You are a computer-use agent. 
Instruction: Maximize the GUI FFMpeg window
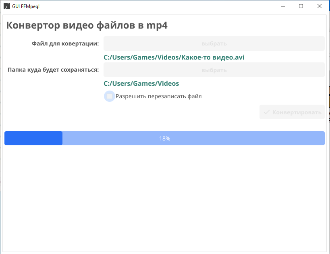tap(301, 6)
